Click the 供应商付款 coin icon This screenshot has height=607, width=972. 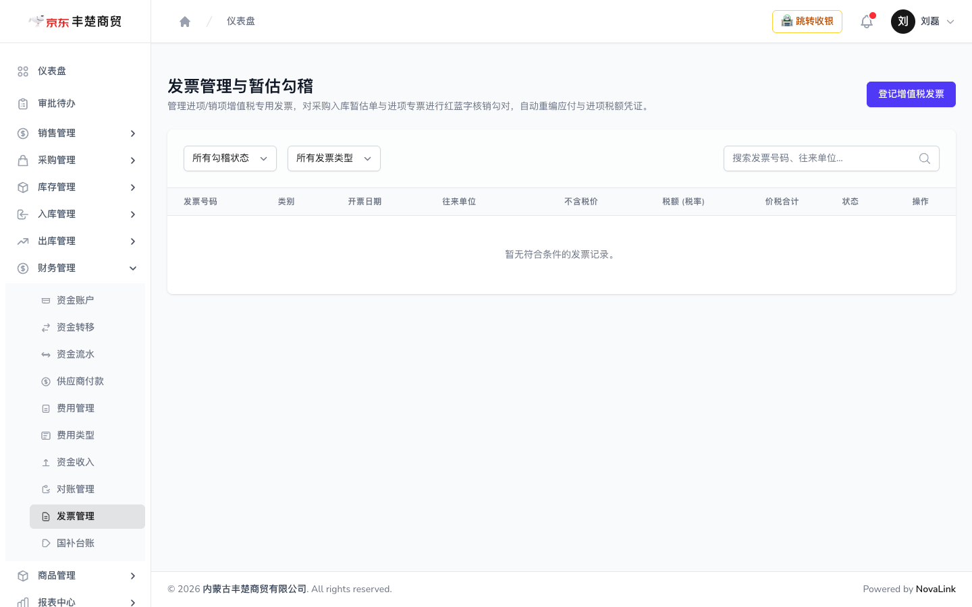click(46, 382)
